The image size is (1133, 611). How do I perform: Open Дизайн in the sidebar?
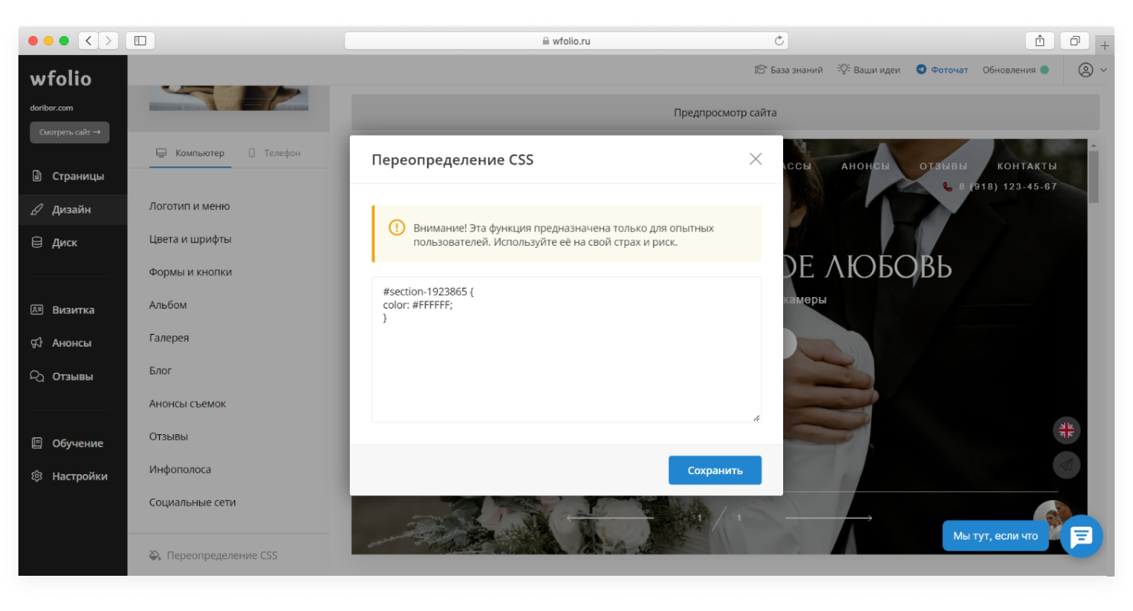pos(71,209)
